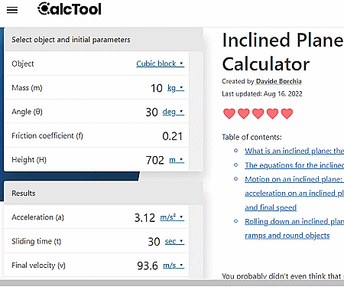Rate with the second heart icon
Image resolution: width=344 pixels, height=287 pixels.
[244, 113]
